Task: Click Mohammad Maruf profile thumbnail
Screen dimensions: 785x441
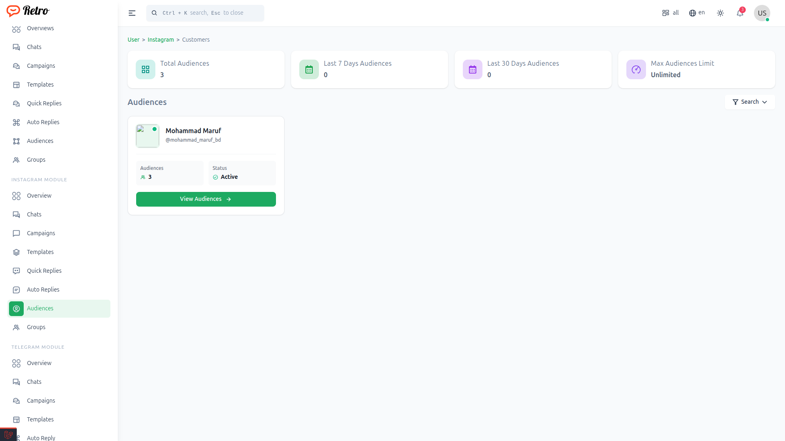Action: tap(147, 136)
